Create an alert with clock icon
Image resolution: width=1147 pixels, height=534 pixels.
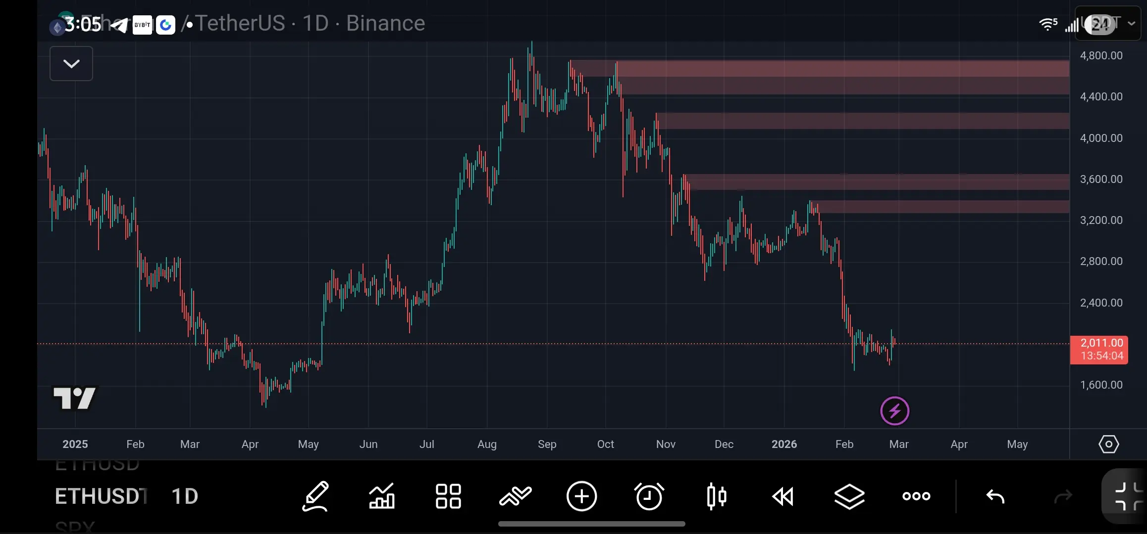click(x=649, y=496)
